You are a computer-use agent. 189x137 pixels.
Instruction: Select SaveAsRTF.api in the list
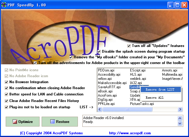click(109, 87)
